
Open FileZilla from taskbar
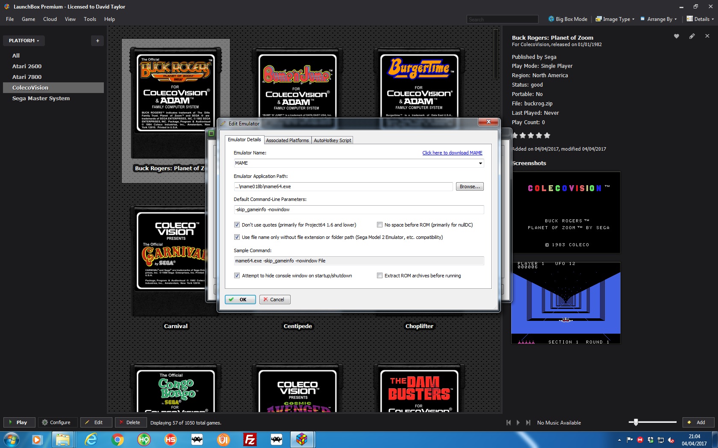tap(250, 439)
